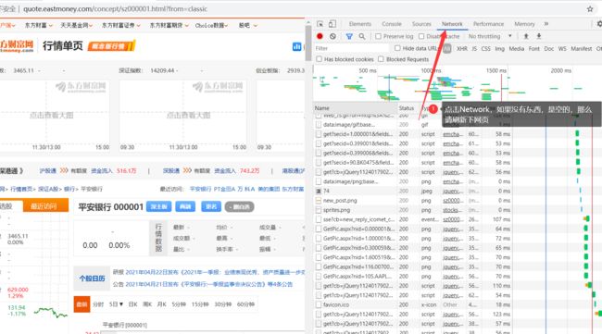The height and width of the screenshot is (334, 602).
Task: Click the red record network log button
Action: 320,36
